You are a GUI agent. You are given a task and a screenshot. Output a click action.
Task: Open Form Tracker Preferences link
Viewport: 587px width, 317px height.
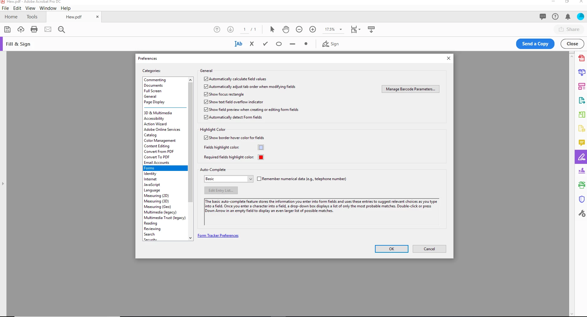coord(218,236)
